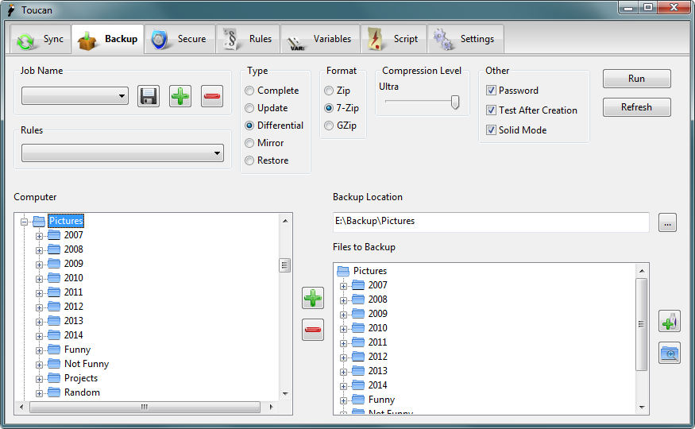The height and width of the screenshot is (429, 695).
Task: Click the Backup Location path field
Action: point(490,222)
